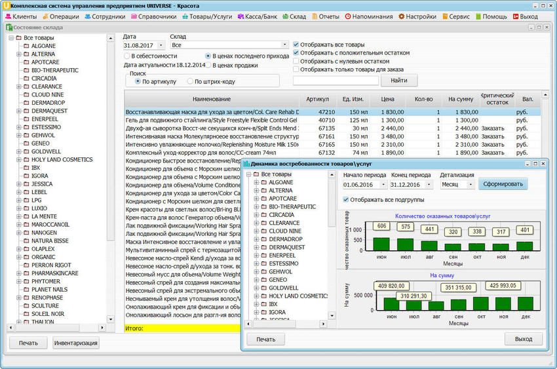Expand the ALTERNA folder in left tree
Viewport: 557px width, 369px height.
pyautogui.click(x=19, y=54)
